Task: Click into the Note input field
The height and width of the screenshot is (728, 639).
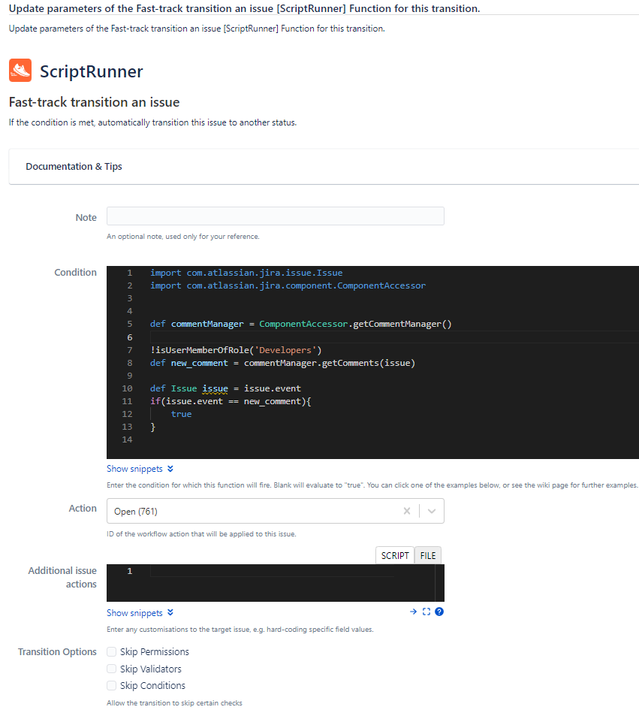Action: click(275, 216)
